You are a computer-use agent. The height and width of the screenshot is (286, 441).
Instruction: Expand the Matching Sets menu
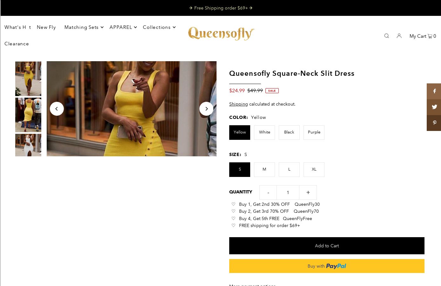[84, 27]
